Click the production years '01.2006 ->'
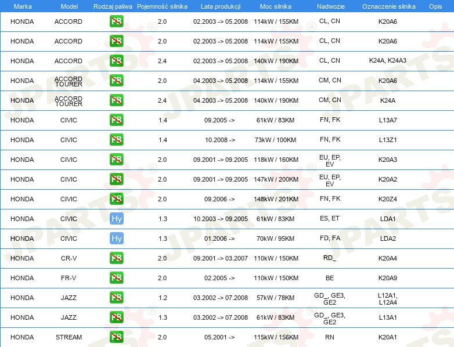The height and width of the screenshot is (347, 454). click(219, 238)
